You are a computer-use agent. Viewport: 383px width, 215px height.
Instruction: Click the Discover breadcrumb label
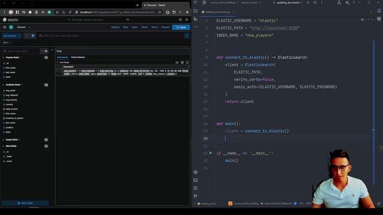(x=22, y=27)
